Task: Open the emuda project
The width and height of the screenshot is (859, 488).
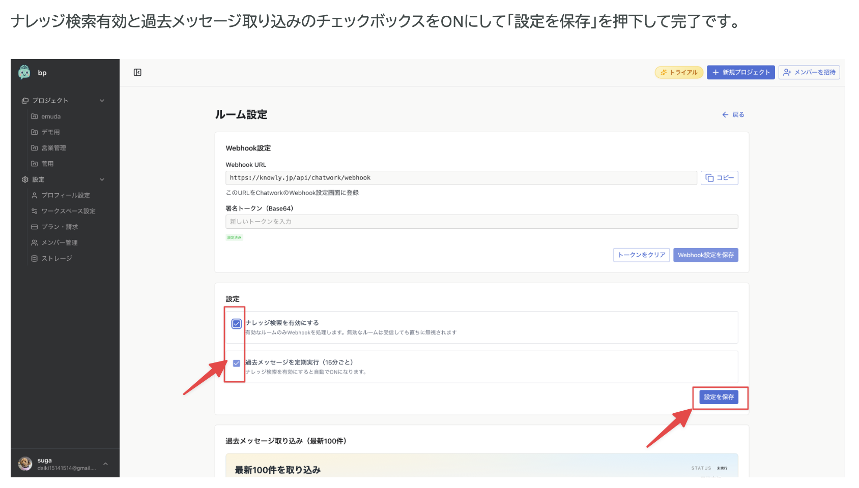Action: pyautogui.click(x=51, y=116)
